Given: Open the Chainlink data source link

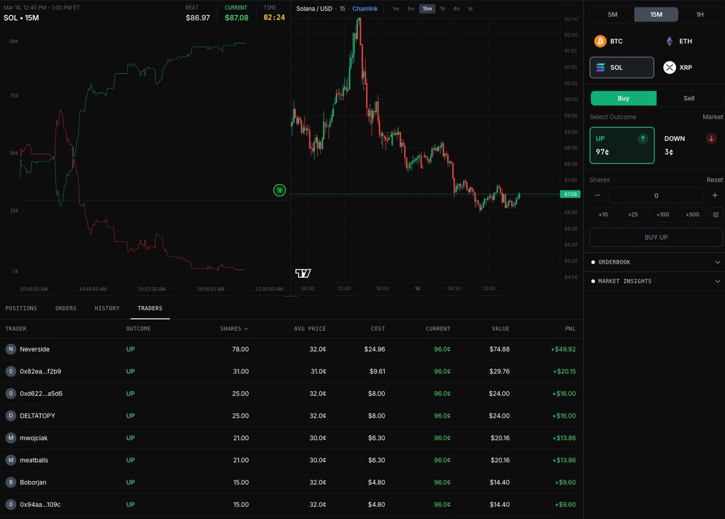Looking at the screenshot, I should click(x=365, y=8).
